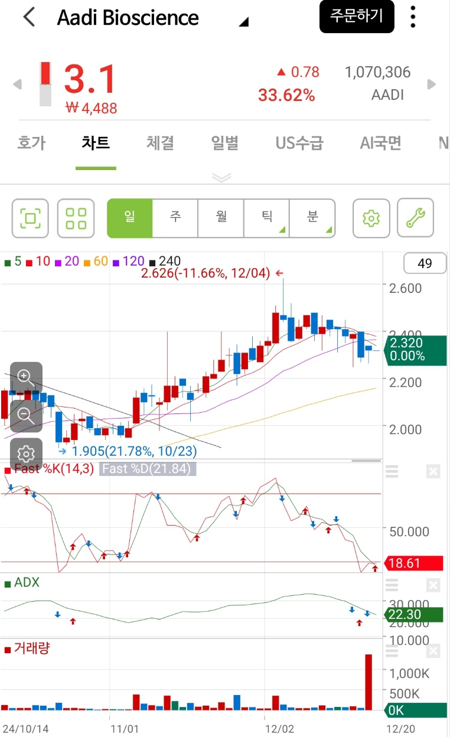Click the 22.30 ADX value tag
Viewport: 450px width, 737px height.
(x=414, y=615)
